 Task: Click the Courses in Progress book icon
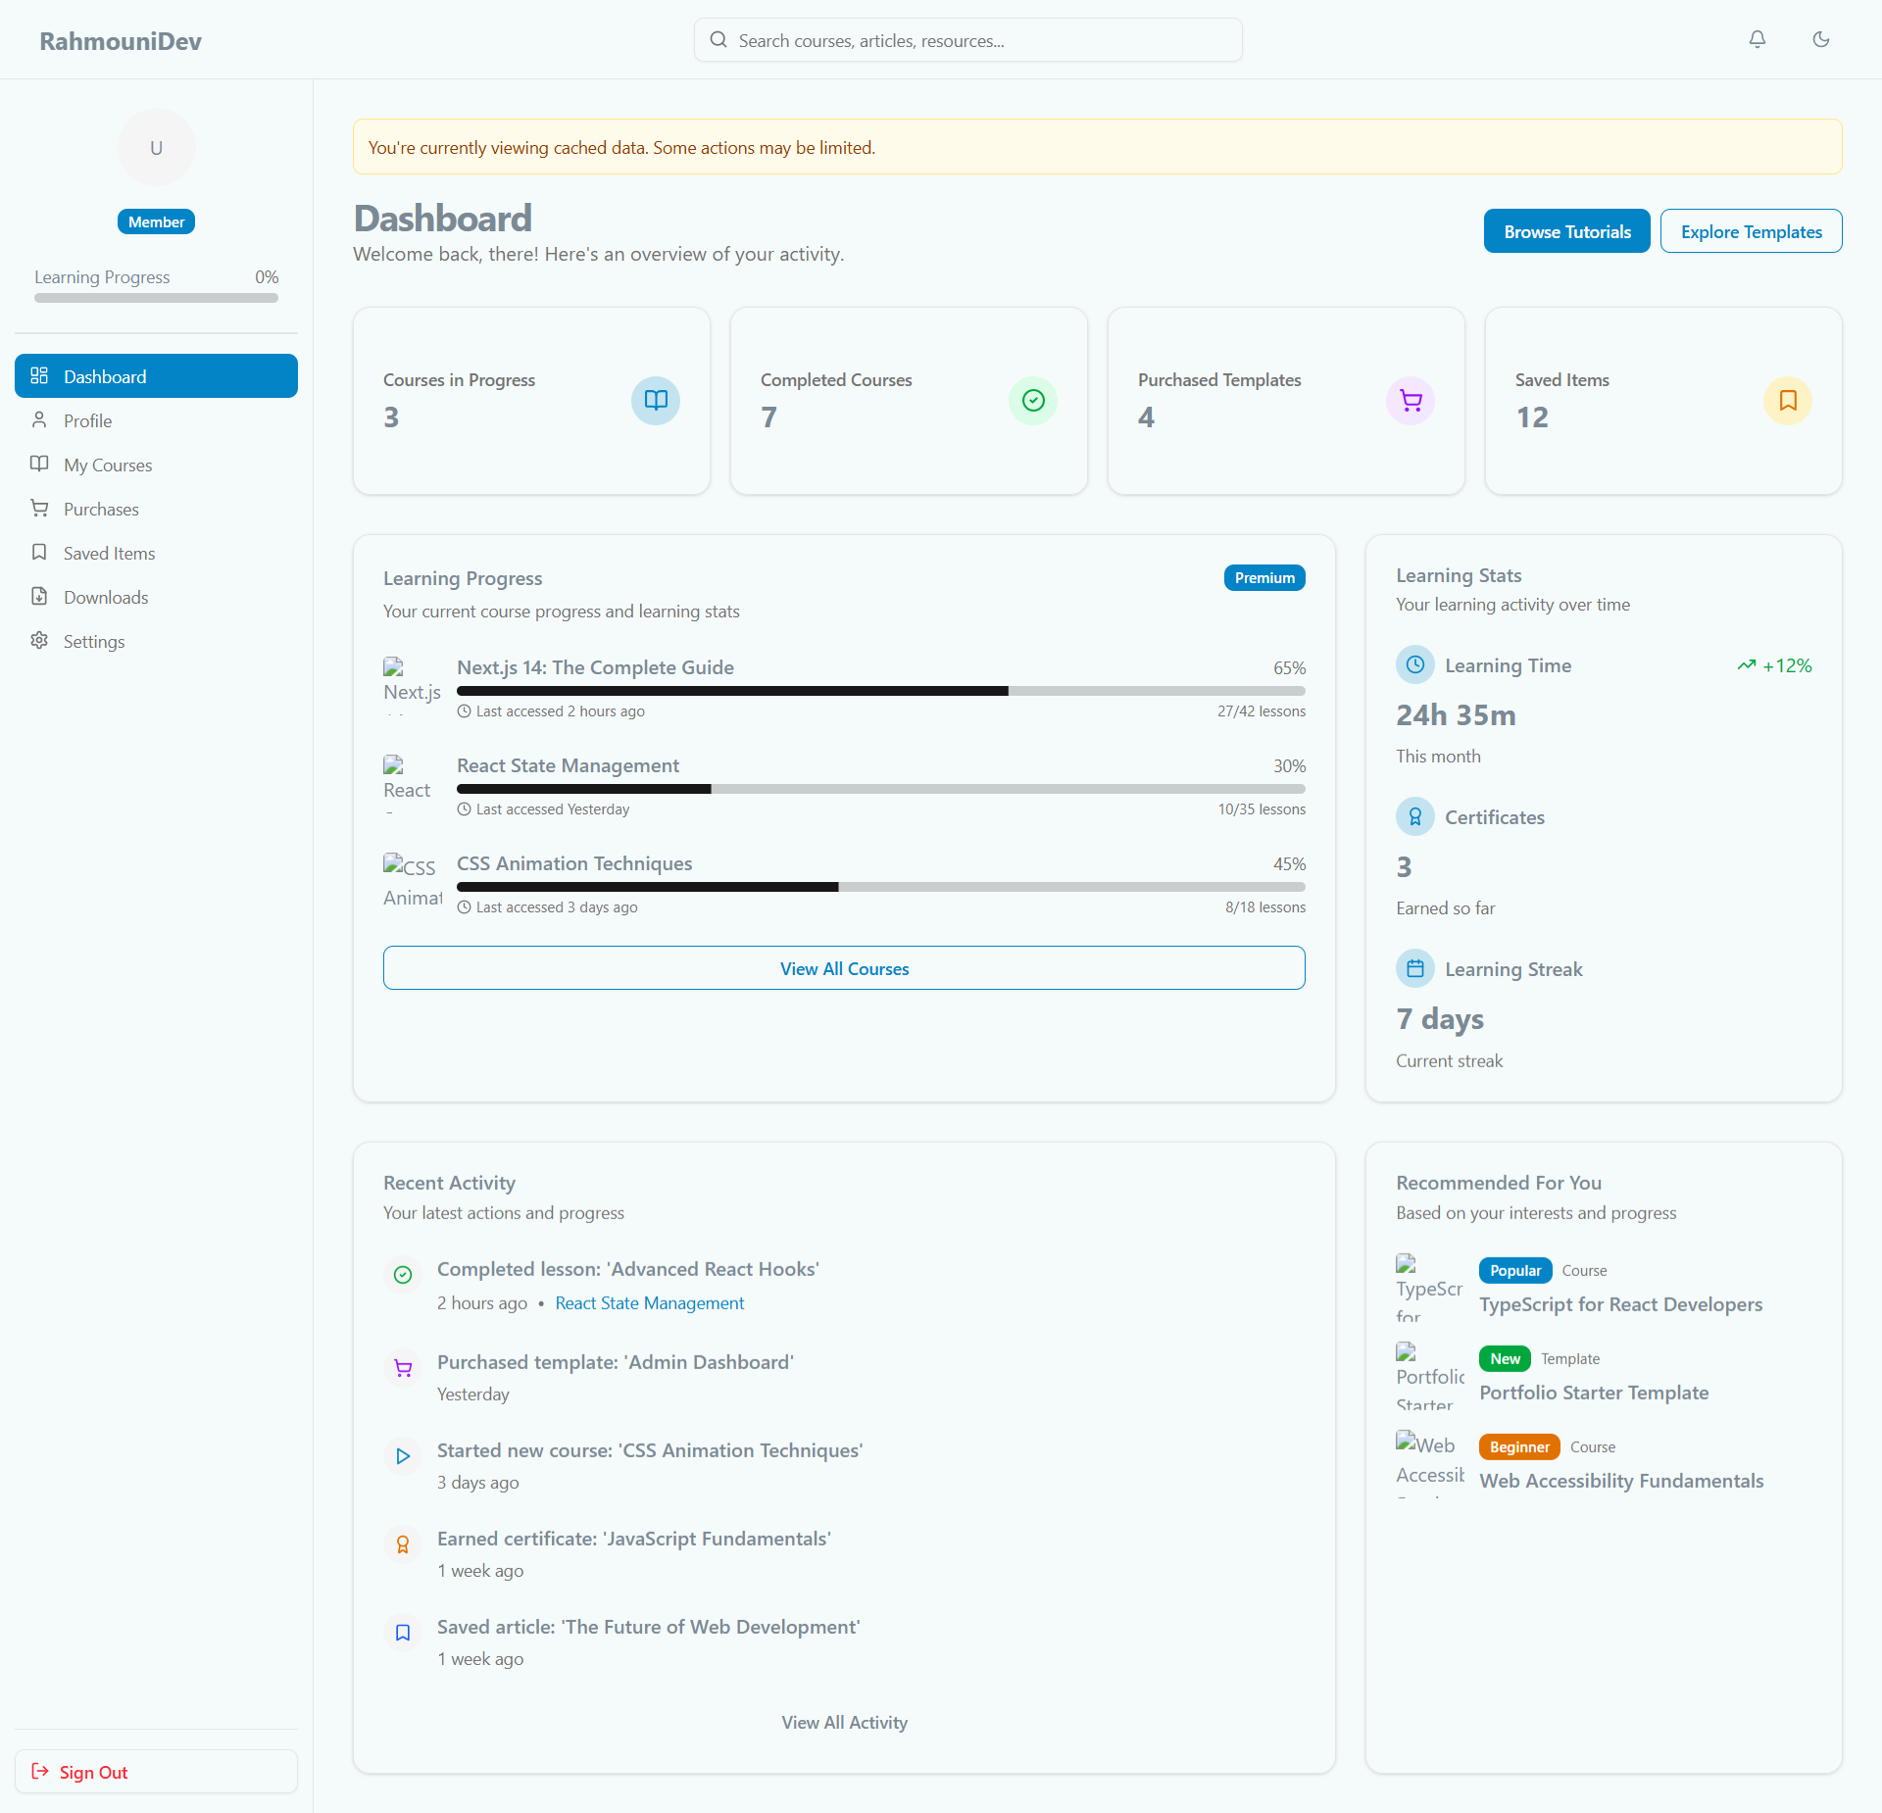click(656, 400)
